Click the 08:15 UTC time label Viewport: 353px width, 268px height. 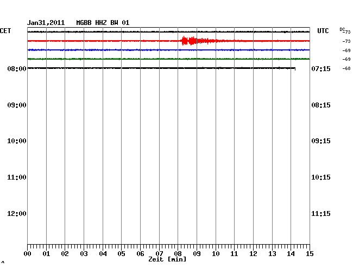tap(321, 105)
